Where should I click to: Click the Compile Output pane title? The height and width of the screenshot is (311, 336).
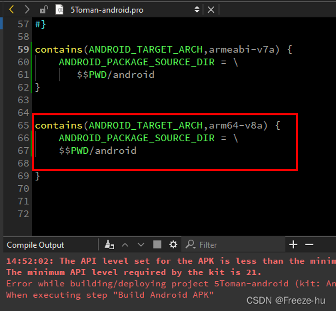pos(35,245)
